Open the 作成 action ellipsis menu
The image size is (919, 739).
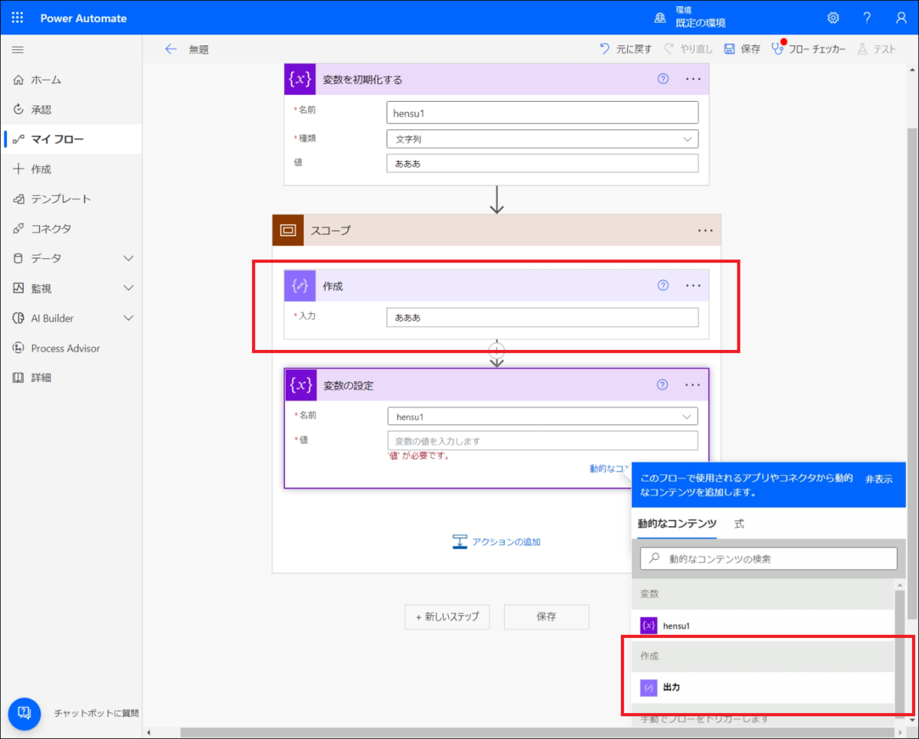[x=693, y=286]
